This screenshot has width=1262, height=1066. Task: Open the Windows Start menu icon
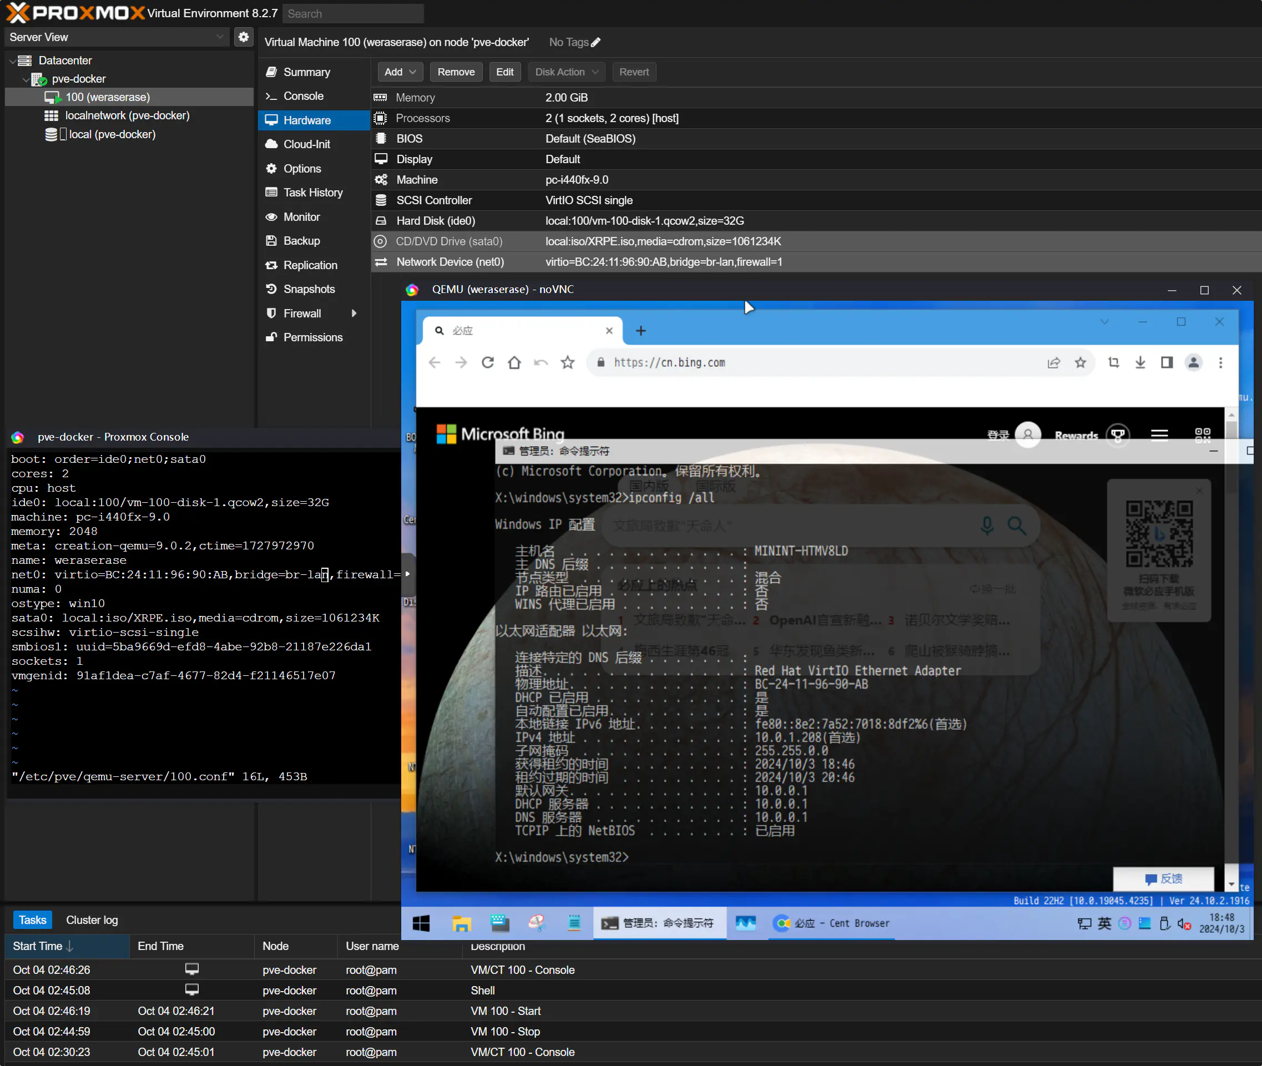421,923
